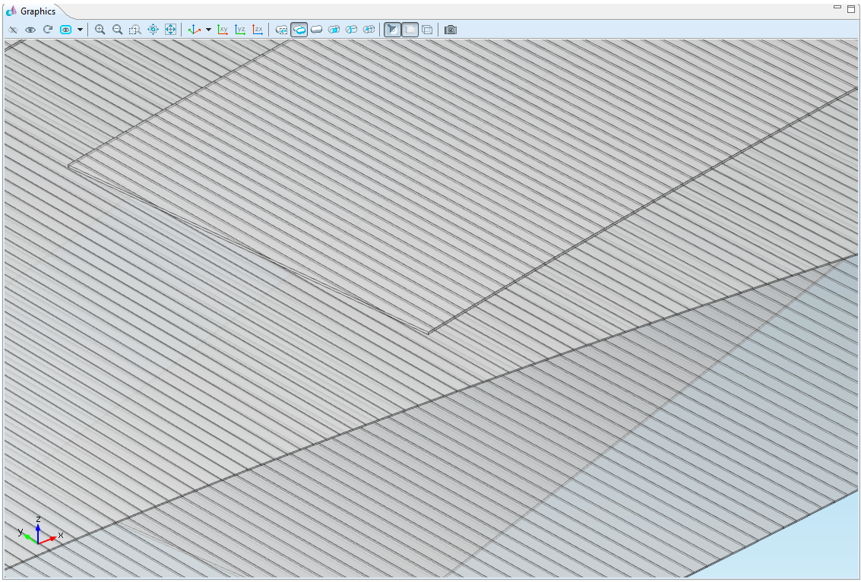
Task: Click the Zoom In magnifier icon
Action: pyautogui.click(x=100, y=30)
